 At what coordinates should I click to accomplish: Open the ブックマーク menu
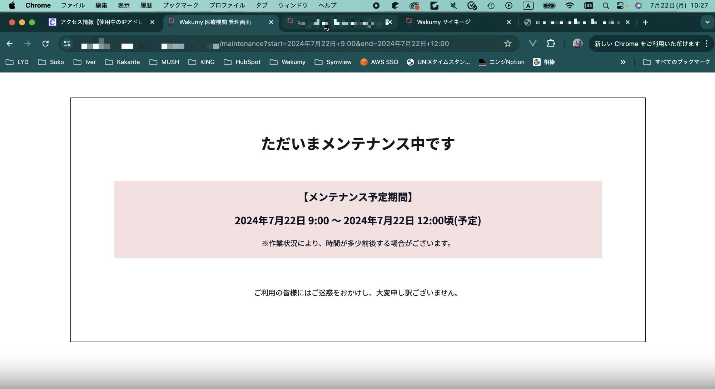click(x=180, y=5)
